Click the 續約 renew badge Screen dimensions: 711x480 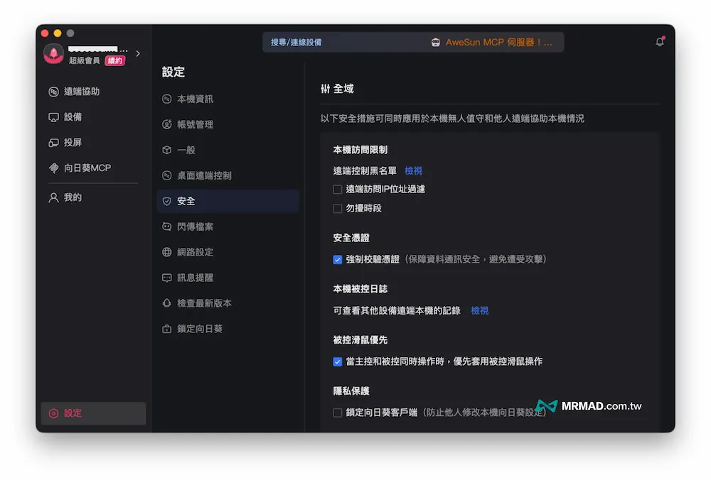[114, 60]
